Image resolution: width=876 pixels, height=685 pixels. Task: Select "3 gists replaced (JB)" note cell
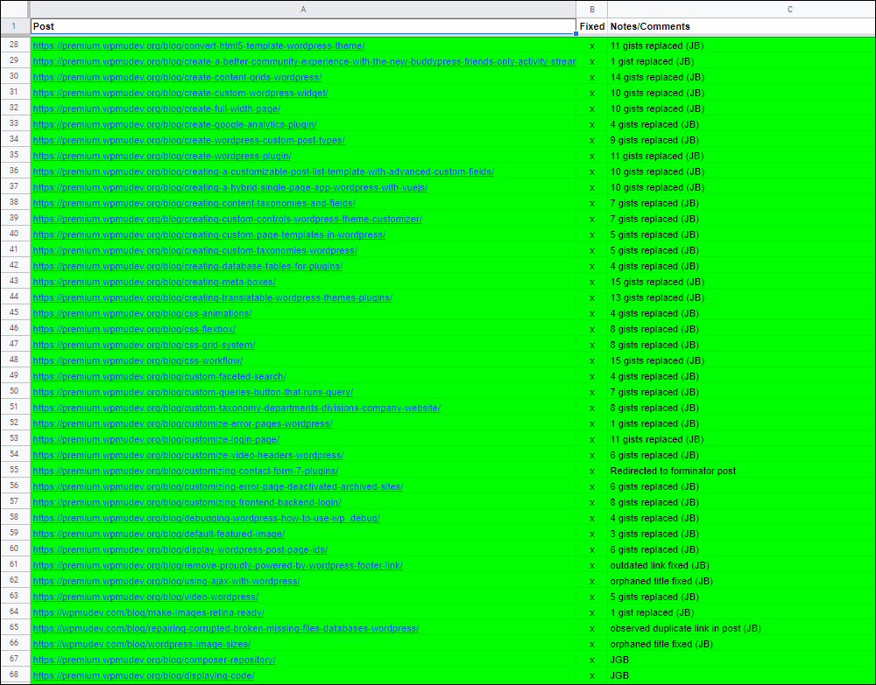(741, 534)
